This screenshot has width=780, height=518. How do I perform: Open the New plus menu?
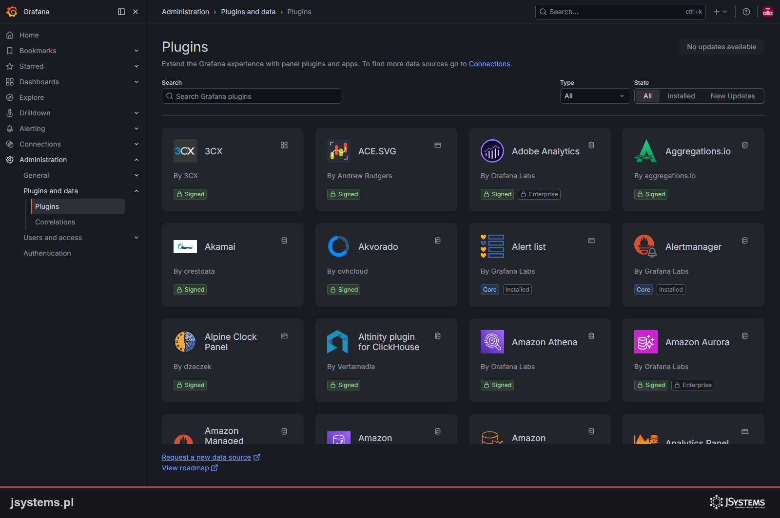coord(720,12)
